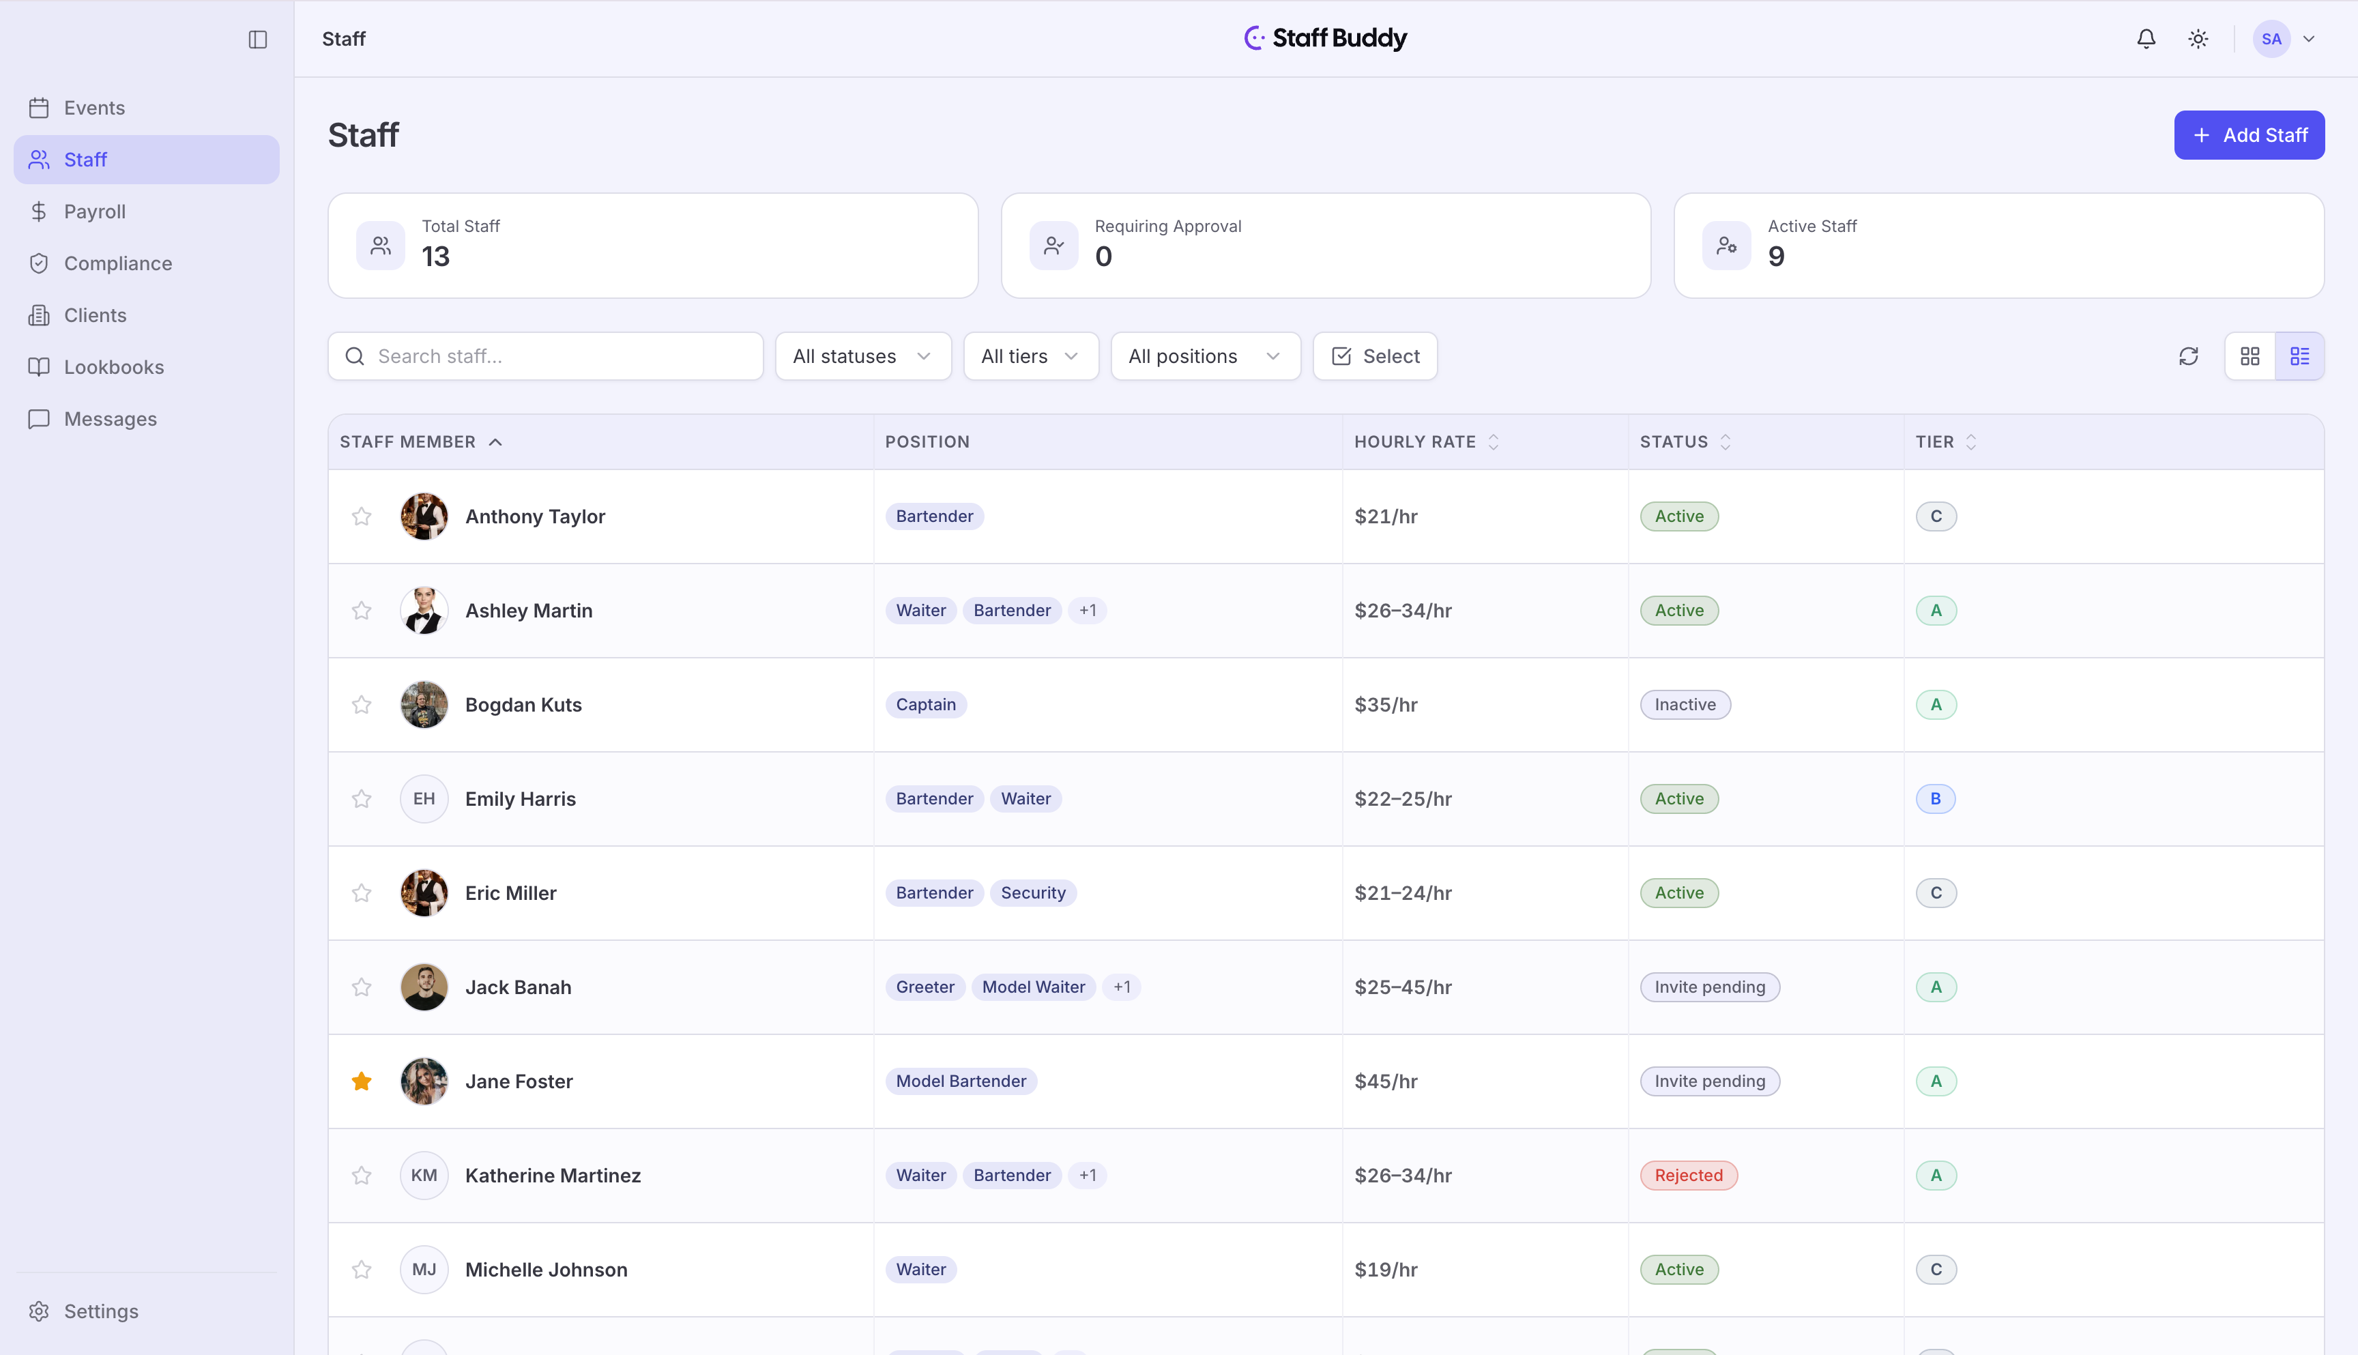2358x1355 pixels.
Task: Expand the user account menu chevron
Action: (2309, 39)
